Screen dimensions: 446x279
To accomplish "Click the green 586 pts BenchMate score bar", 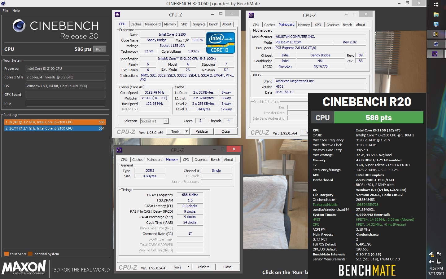I will (378, 117).
